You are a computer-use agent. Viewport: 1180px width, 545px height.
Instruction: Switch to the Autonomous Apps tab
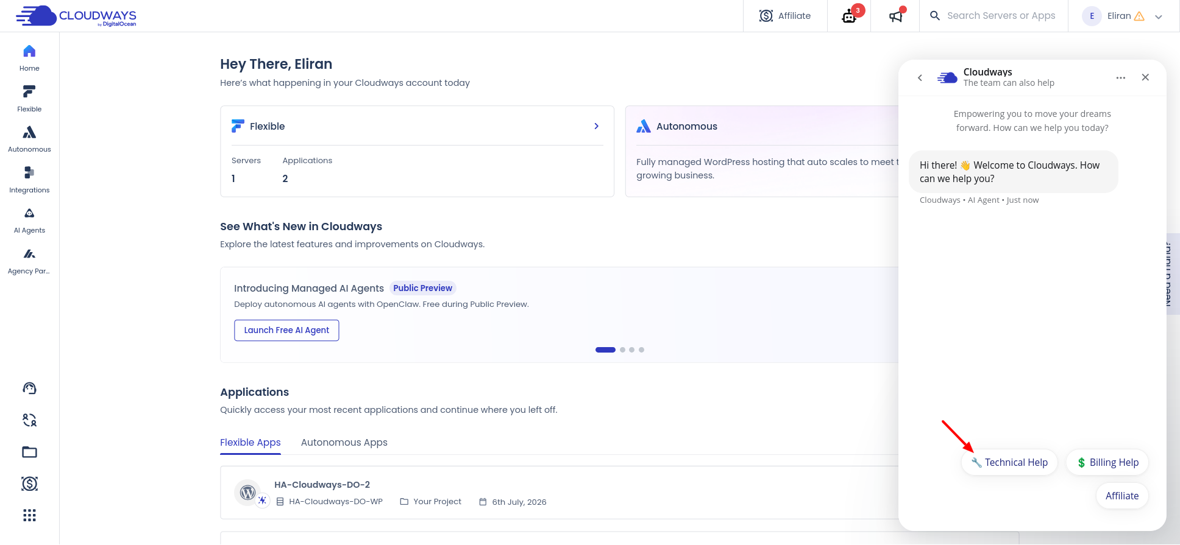pyautogui.click(x=344, y=443)
